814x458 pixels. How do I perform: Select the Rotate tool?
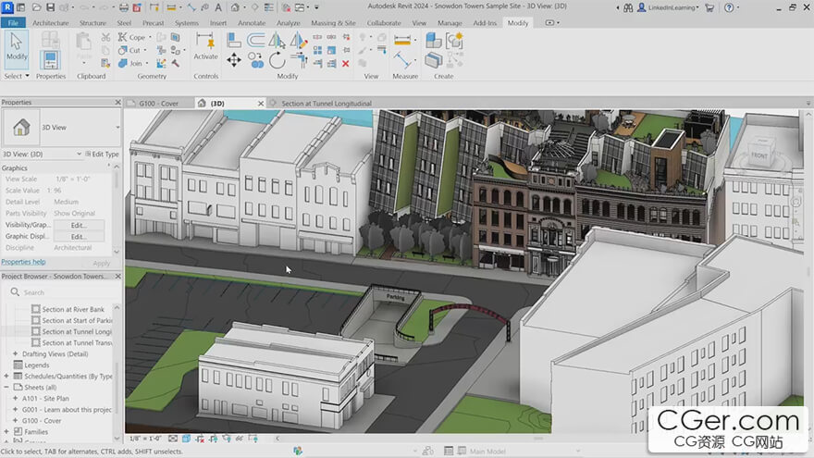pos(277,60)
